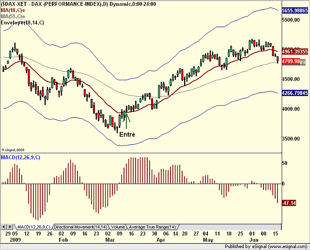
Task: Click the Mar label on the time axis
Action: [110, 240]
